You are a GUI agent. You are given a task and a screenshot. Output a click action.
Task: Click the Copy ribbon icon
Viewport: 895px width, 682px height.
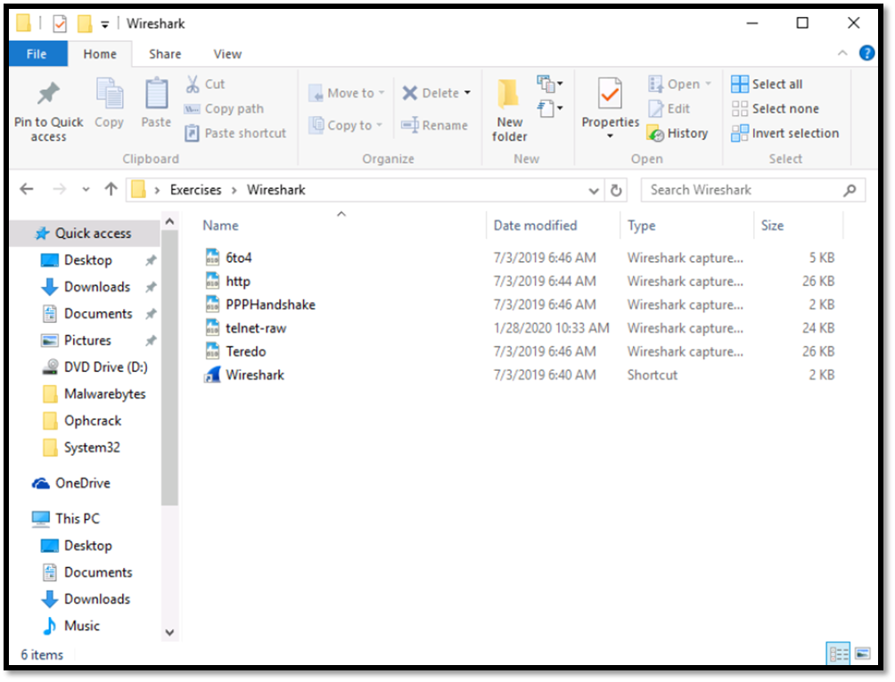coord(109,94)
